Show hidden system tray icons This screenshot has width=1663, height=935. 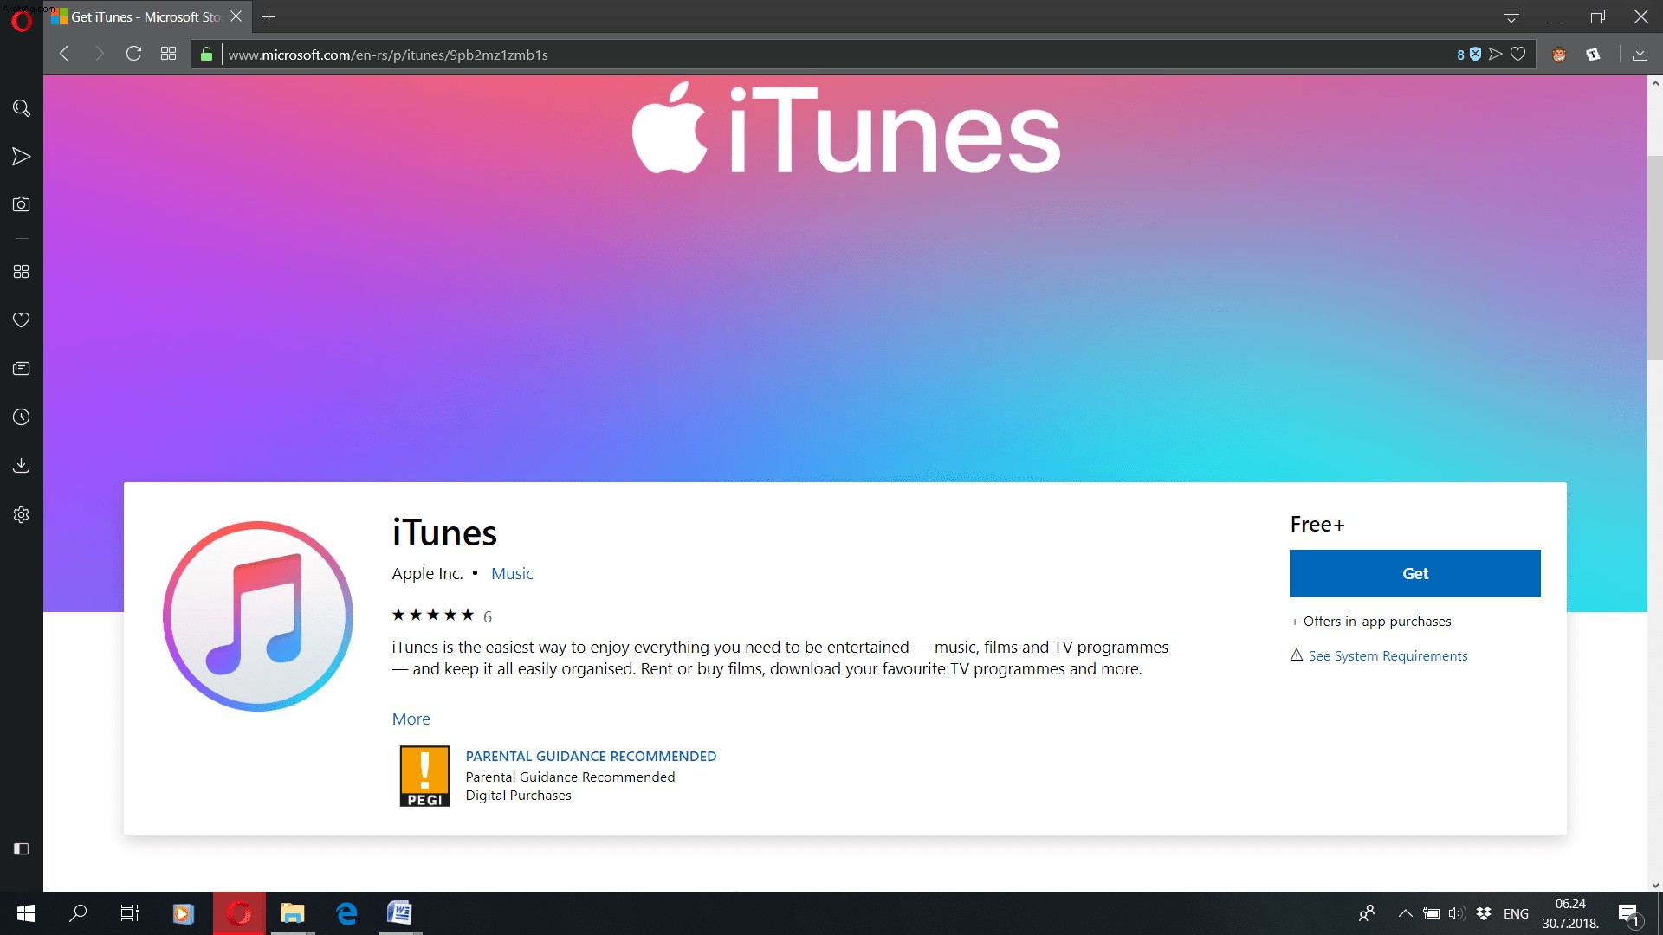(x=1406, y=913)
